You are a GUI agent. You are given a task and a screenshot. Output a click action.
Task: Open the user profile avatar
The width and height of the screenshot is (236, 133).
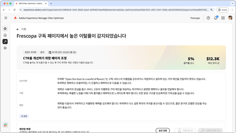[x=230, y=18]
